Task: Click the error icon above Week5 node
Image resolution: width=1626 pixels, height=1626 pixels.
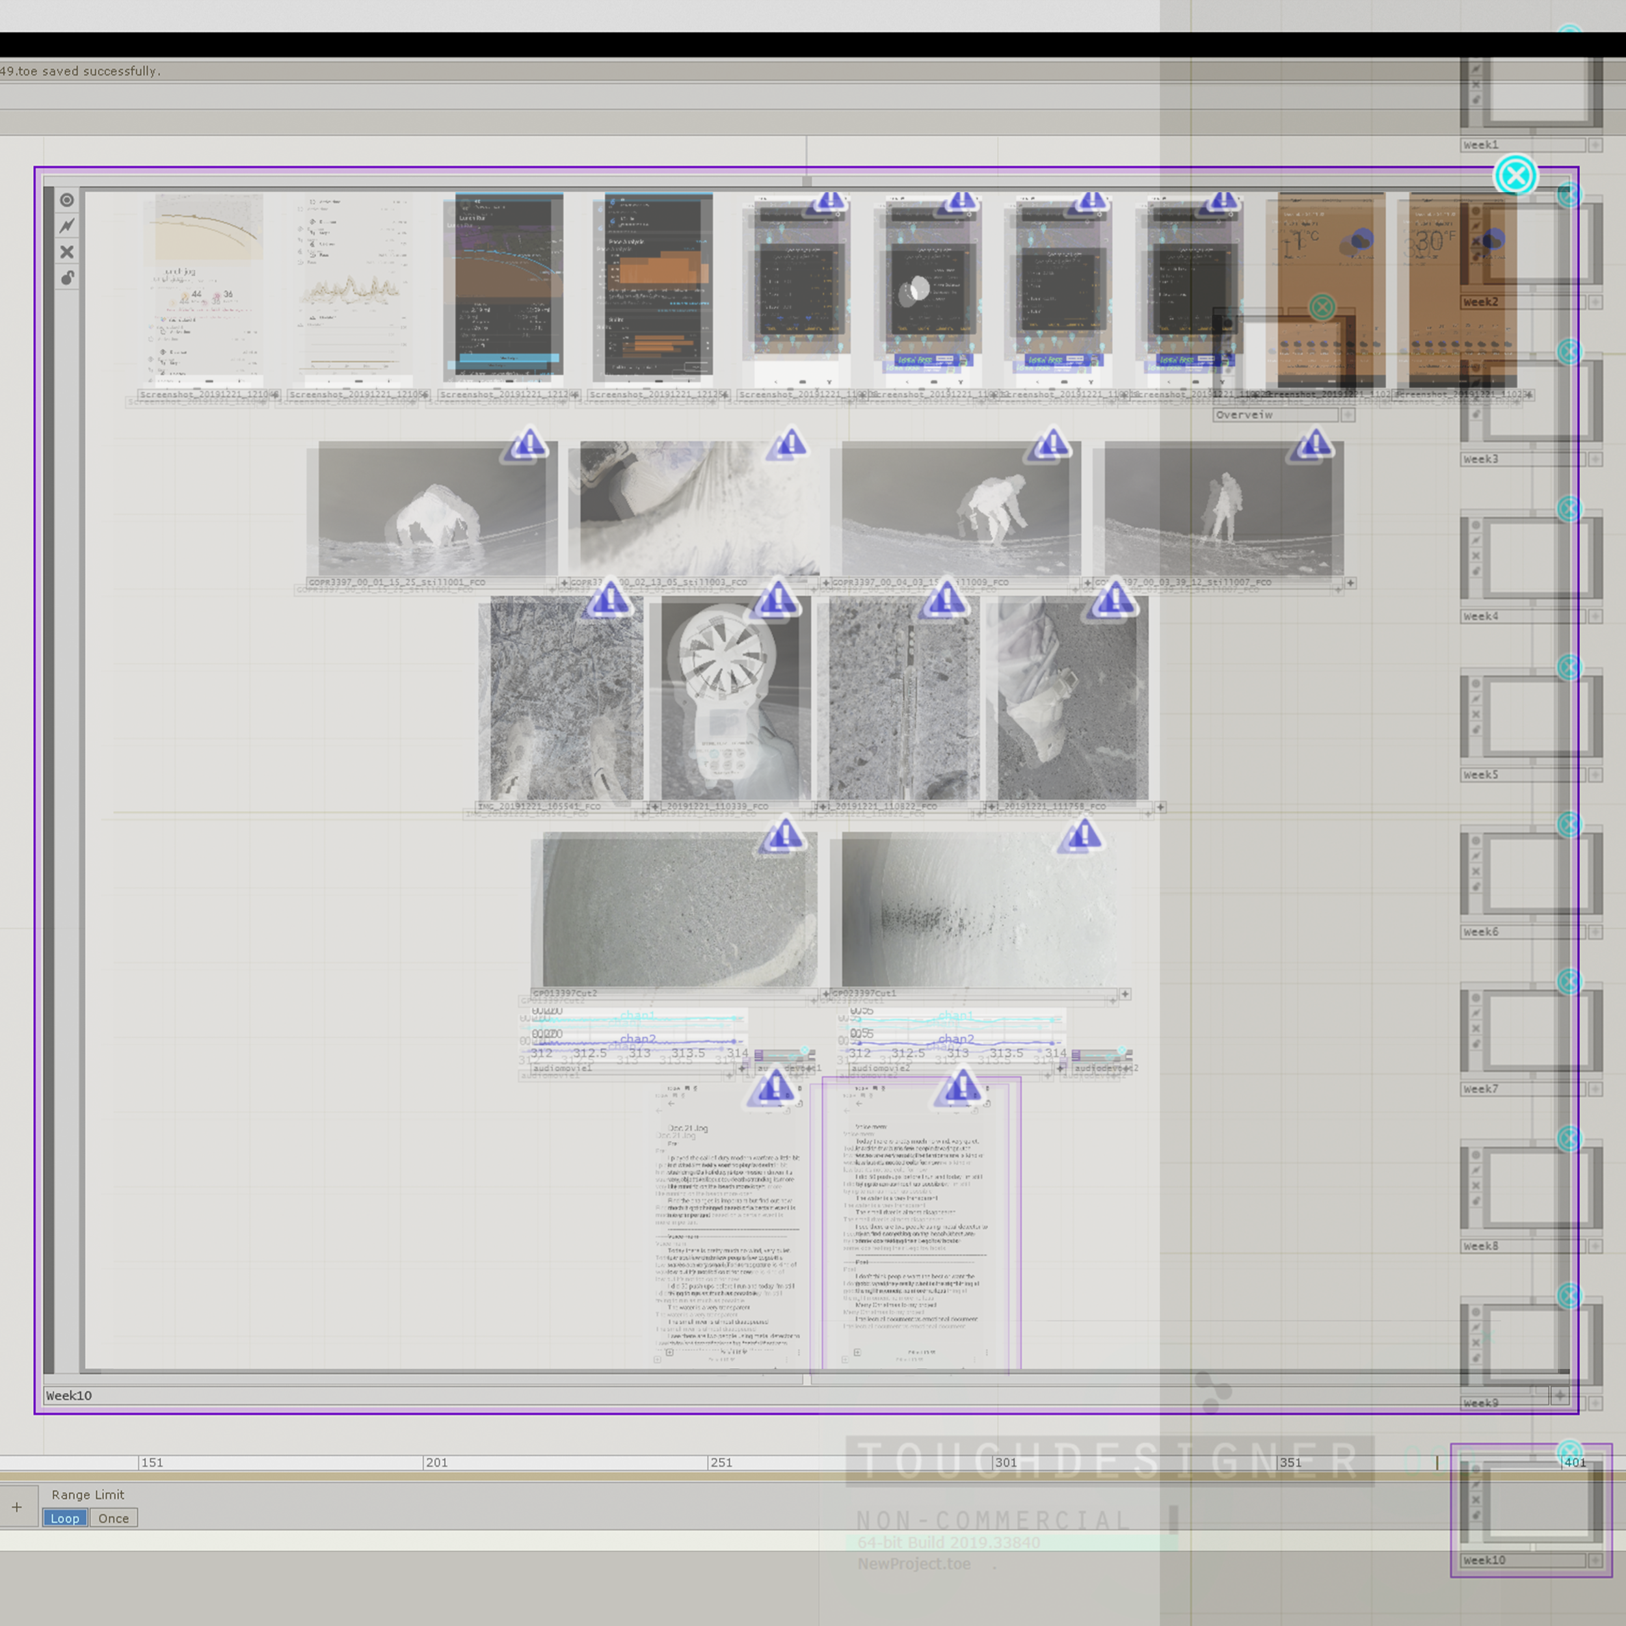Action: point(1569,667)
